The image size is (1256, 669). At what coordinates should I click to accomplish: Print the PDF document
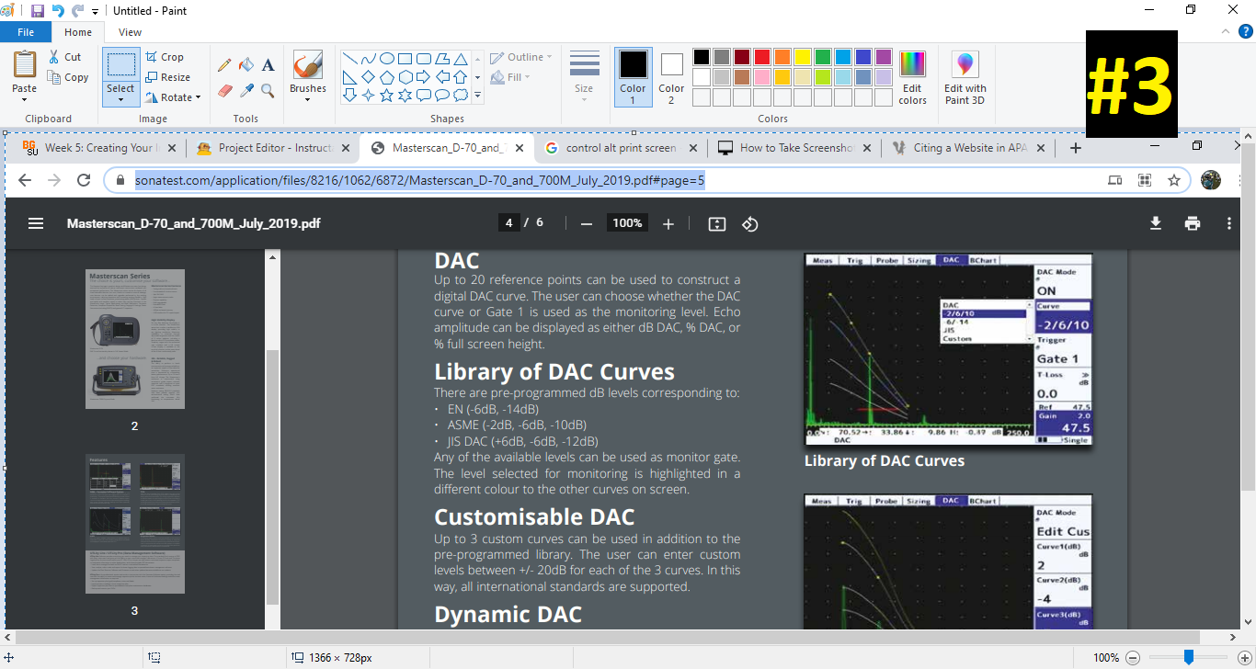(x=1193, y=223)
